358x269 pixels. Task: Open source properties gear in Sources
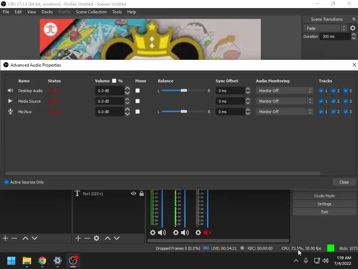click(x=96, y=238)
